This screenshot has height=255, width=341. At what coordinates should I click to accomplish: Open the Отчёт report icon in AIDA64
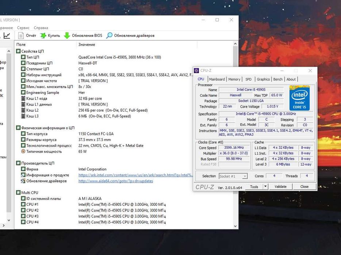coord(21,35)
